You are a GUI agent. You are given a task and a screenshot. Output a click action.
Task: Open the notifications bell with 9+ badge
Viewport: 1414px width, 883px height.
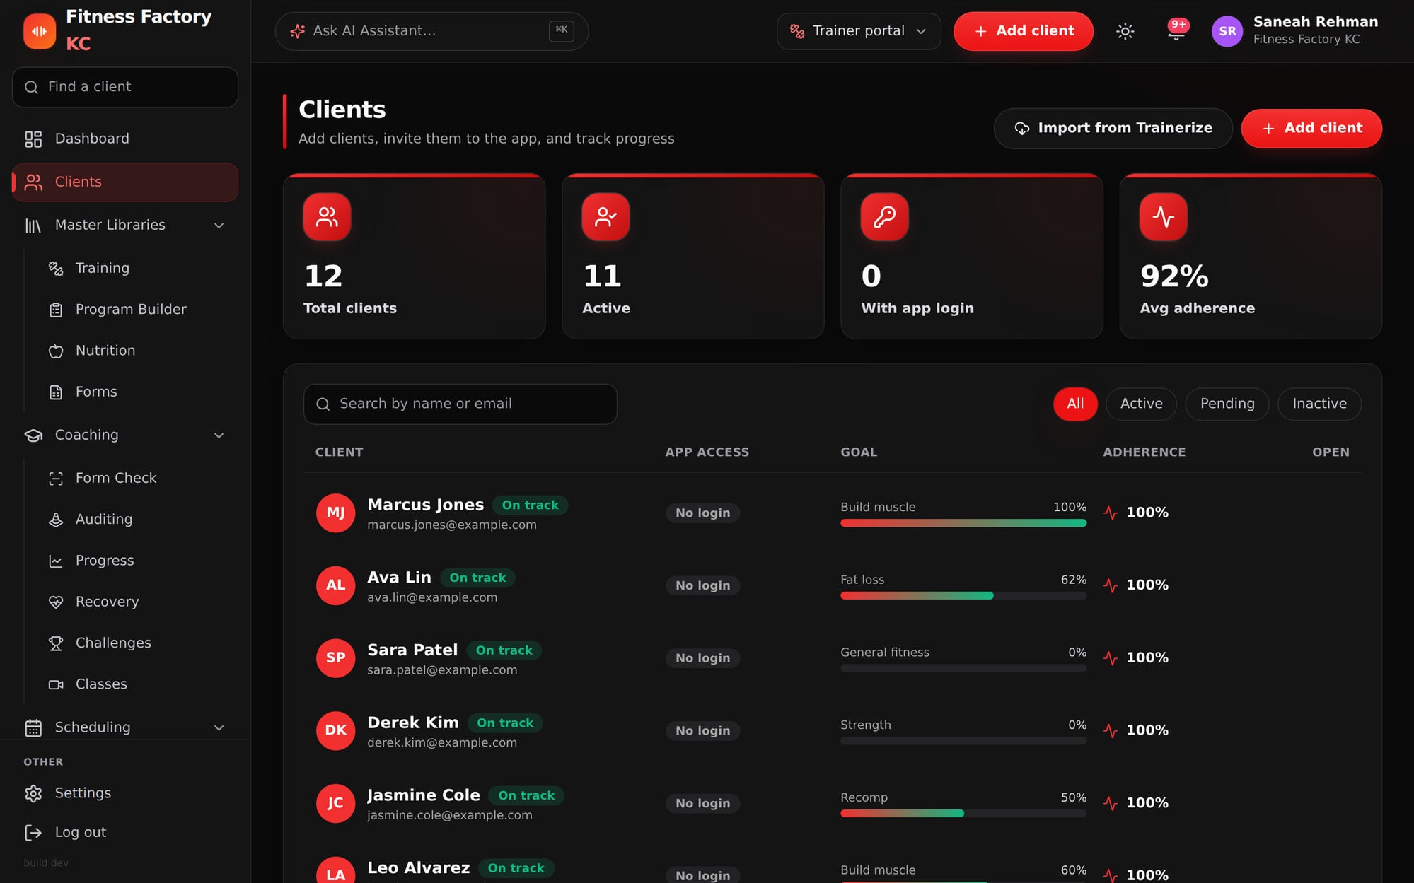(x=1176, y=31)
